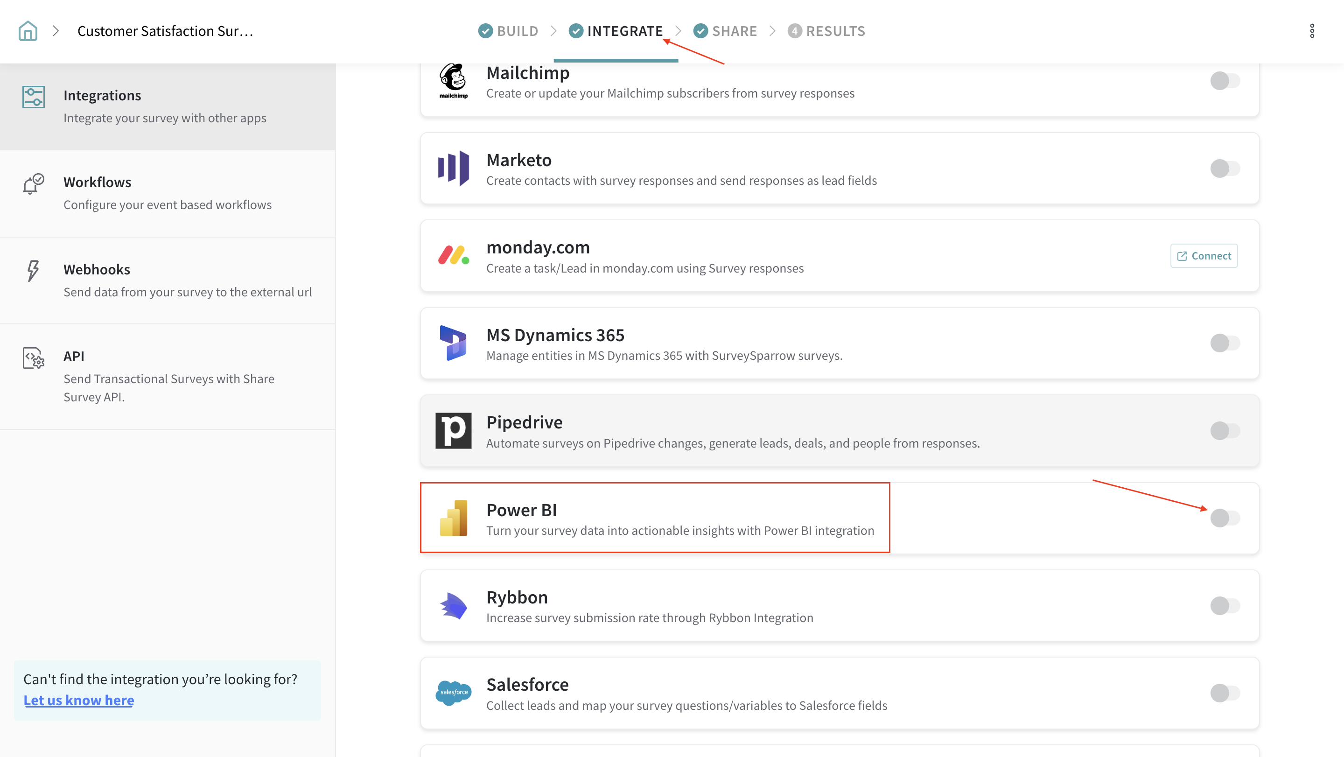The image size is (1344, 757).
Task: Switch on the Salesforce integration toggle
Action: pyautogui.click(x=1225, y=693)
